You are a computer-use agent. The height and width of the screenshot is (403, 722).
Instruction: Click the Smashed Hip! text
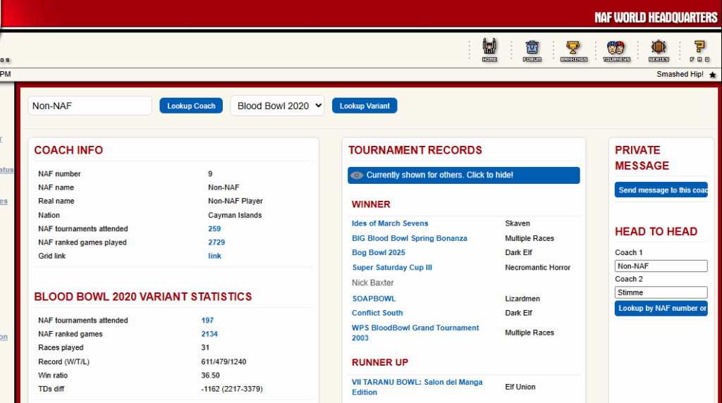tap(680, 75)
